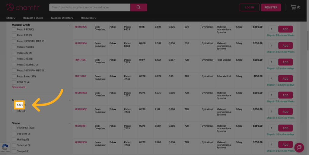The width and height of the screenshot is (309, 155).
Task: Add MIS119952 to cart
Action: pos(285,112)
